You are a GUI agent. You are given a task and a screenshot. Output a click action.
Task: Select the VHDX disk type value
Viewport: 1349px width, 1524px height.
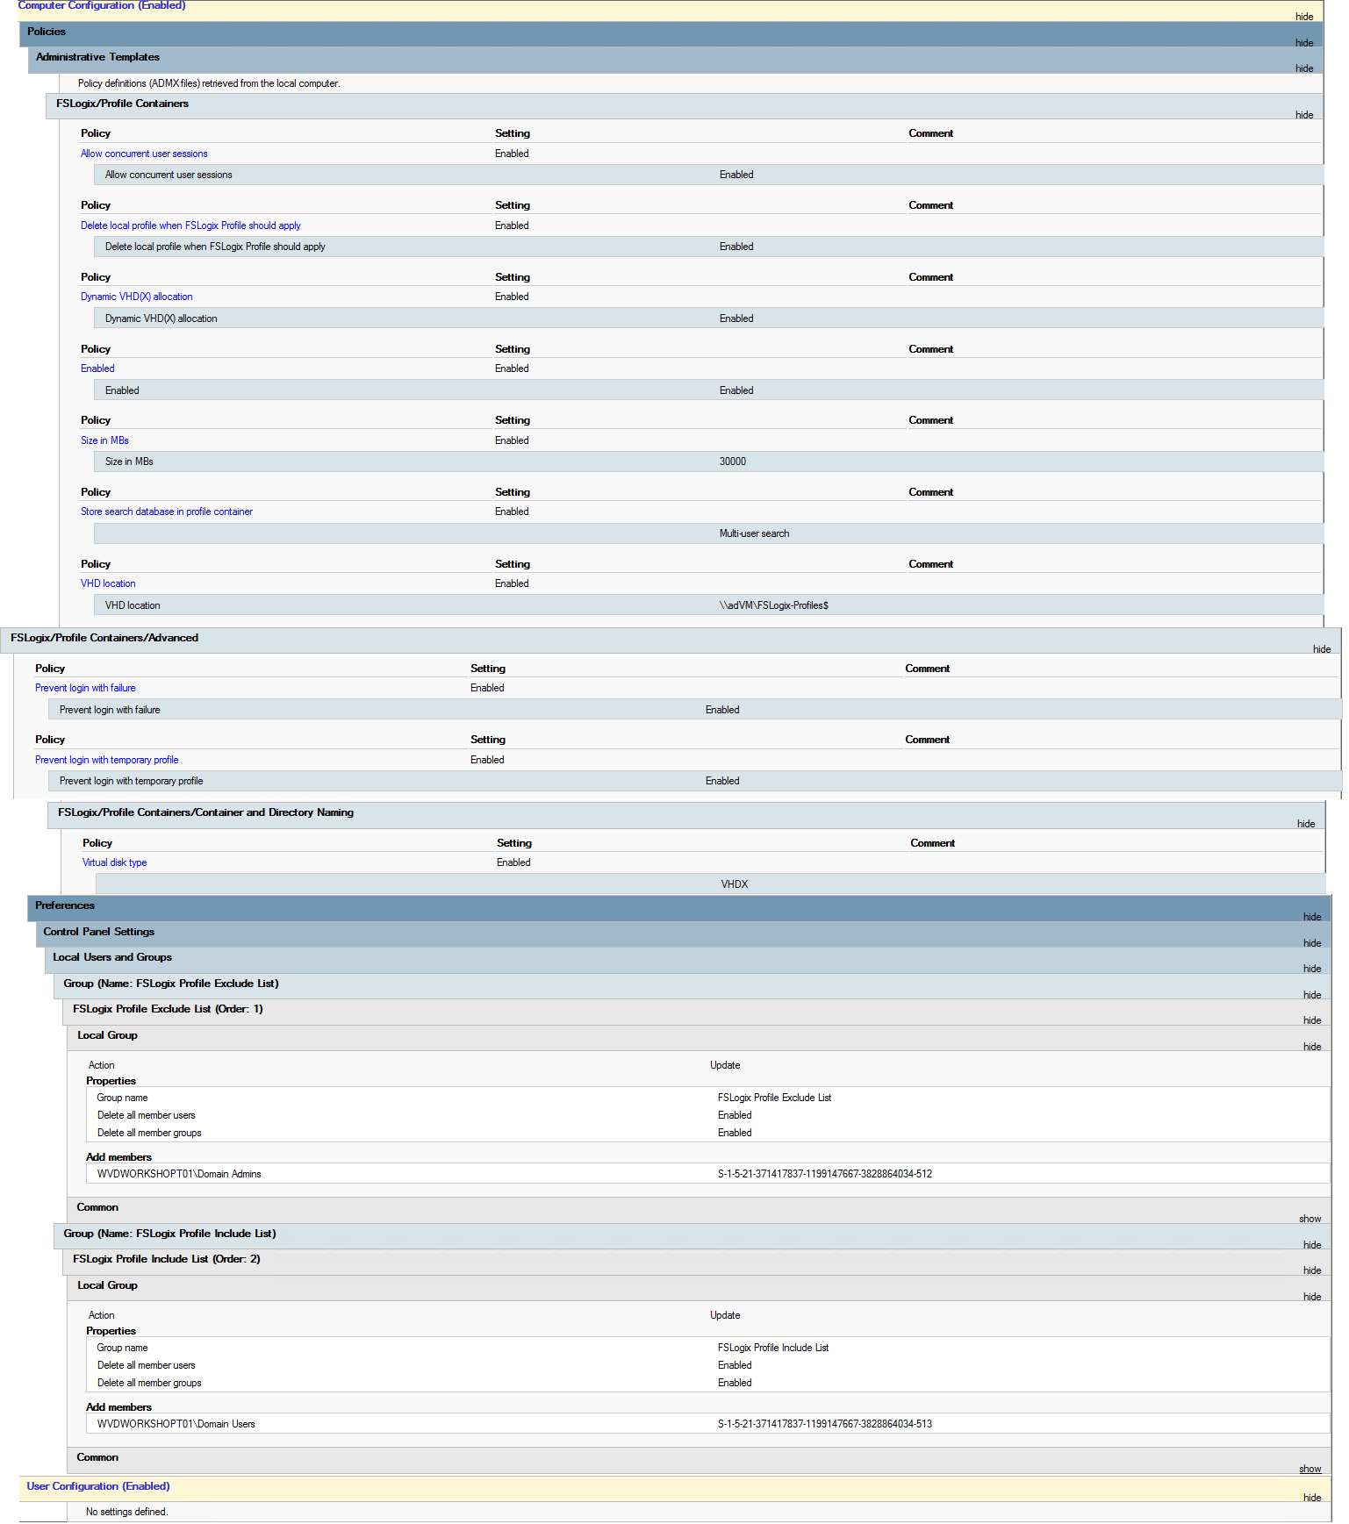(x=735, y=884)
